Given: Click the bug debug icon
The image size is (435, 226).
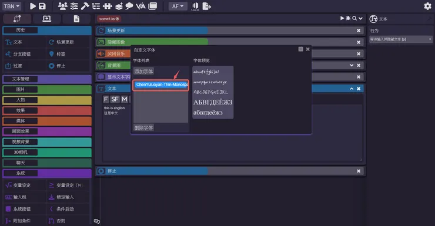Looking at the screenshot, I should click(x=348, y=18).
